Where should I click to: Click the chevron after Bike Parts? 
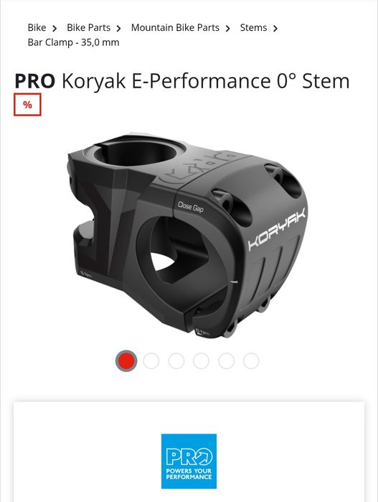pyautogui.click(x=118, y=29)
